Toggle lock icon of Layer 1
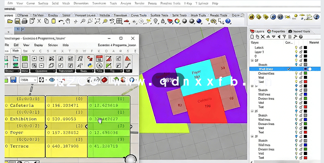This screenshot has height=163, width=324. point(301,52)
